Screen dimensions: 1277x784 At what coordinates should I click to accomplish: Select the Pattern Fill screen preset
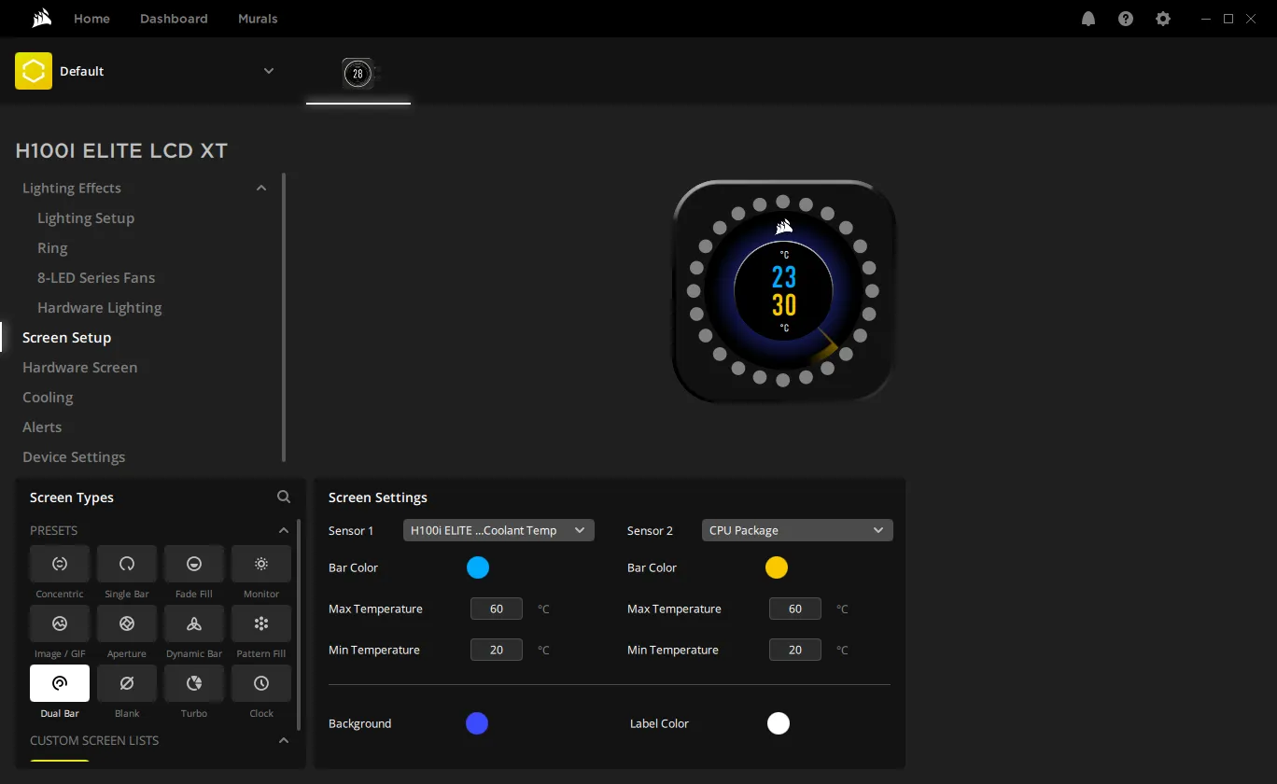click(x=261, y=623)
